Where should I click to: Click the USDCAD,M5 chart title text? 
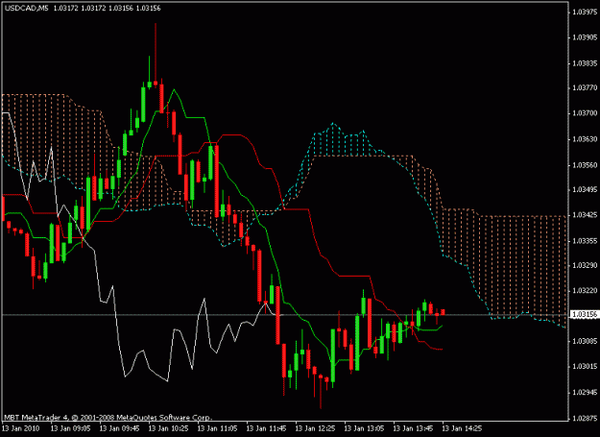(x=27, y=8)
